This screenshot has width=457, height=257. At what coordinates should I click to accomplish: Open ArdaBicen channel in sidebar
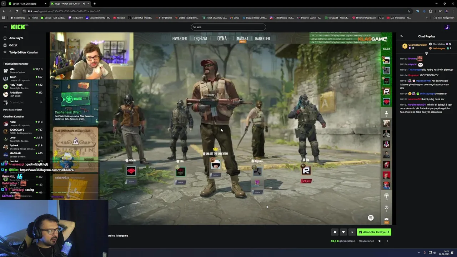[x=23, y=94]
